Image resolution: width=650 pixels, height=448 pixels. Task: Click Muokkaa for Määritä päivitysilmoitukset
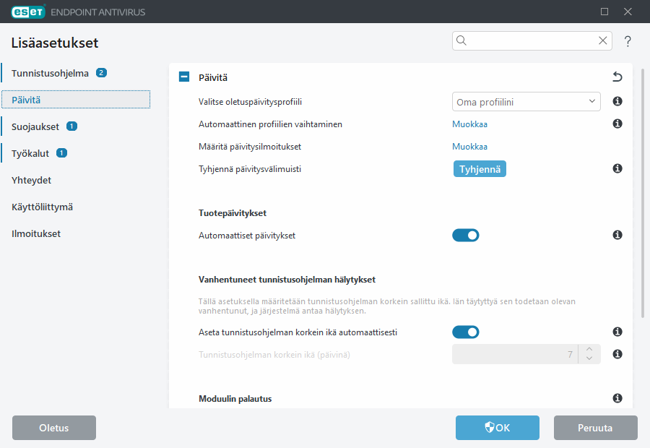[469, 147]
